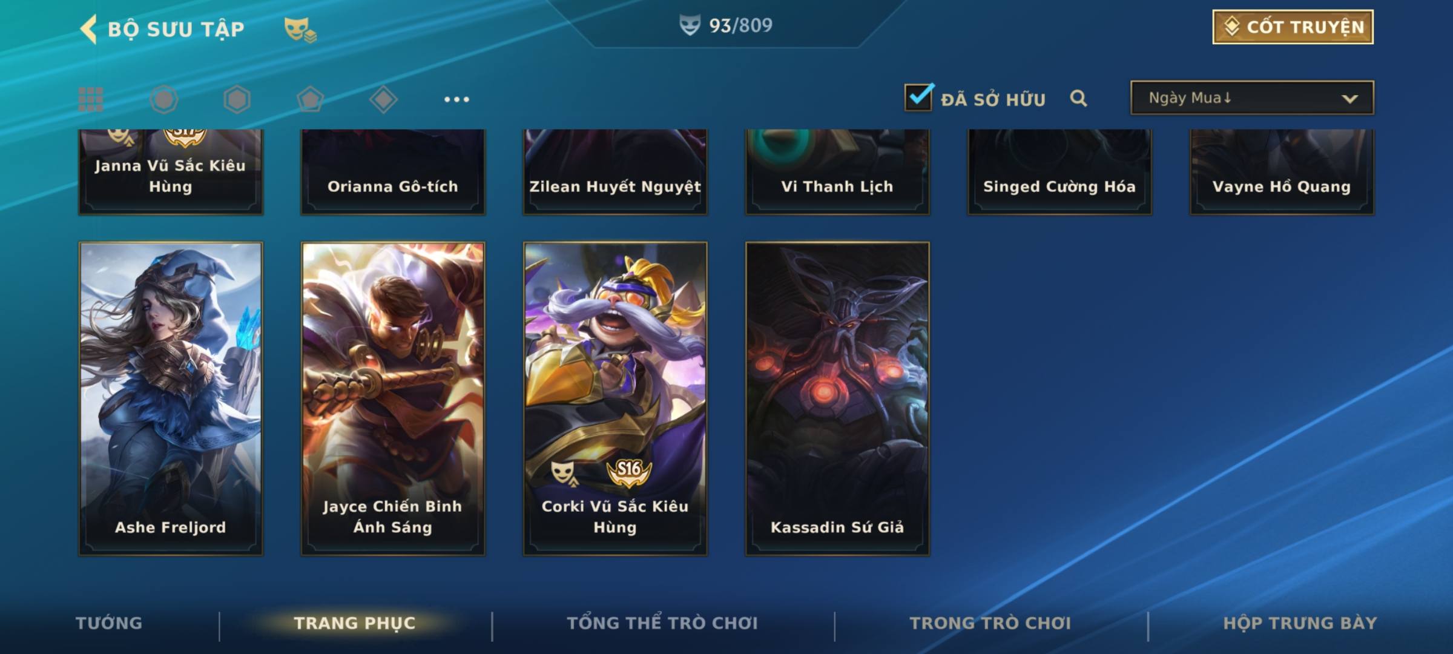Open the Tổng Thể Trò Chơi tab

click(662, 623)
